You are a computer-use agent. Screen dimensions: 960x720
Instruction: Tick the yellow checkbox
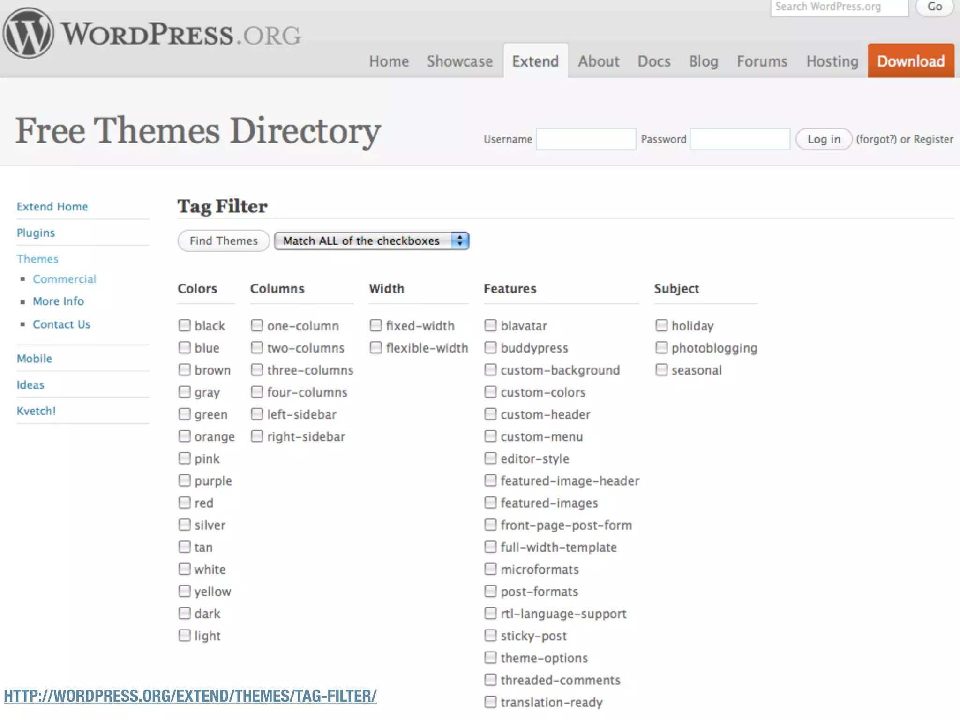click(x=185, y=591)
